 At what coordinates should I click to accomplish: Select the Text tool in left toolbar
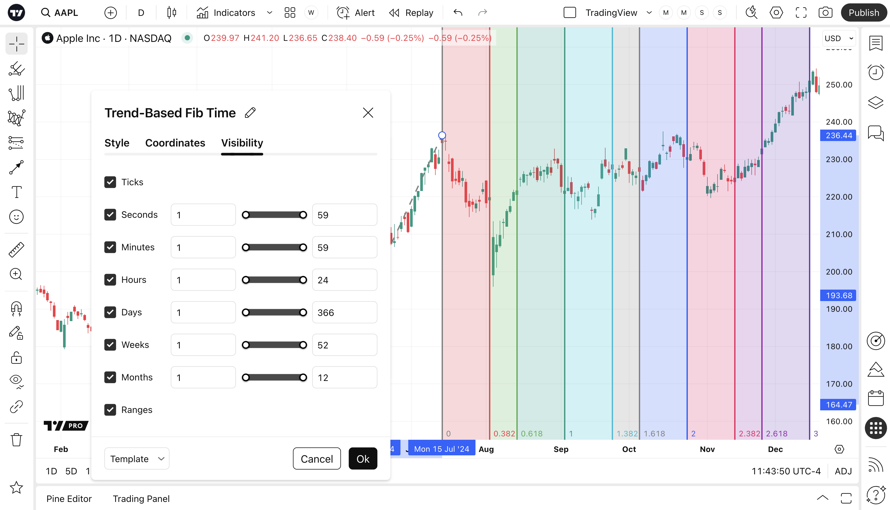point(16,192)
